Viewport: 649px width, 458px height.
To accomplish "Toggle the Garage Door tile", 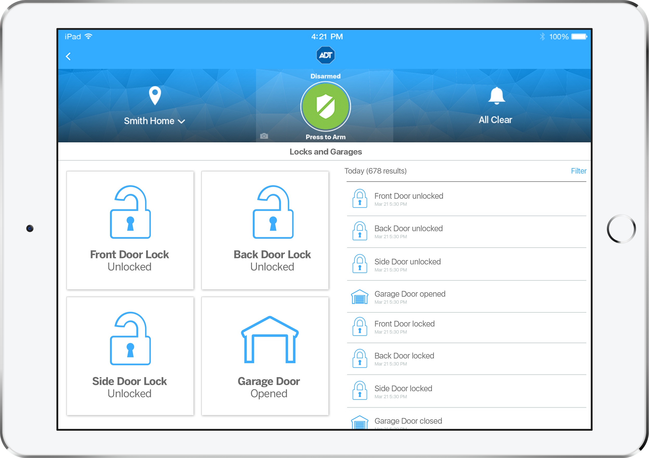I will (x=265, y=356).
